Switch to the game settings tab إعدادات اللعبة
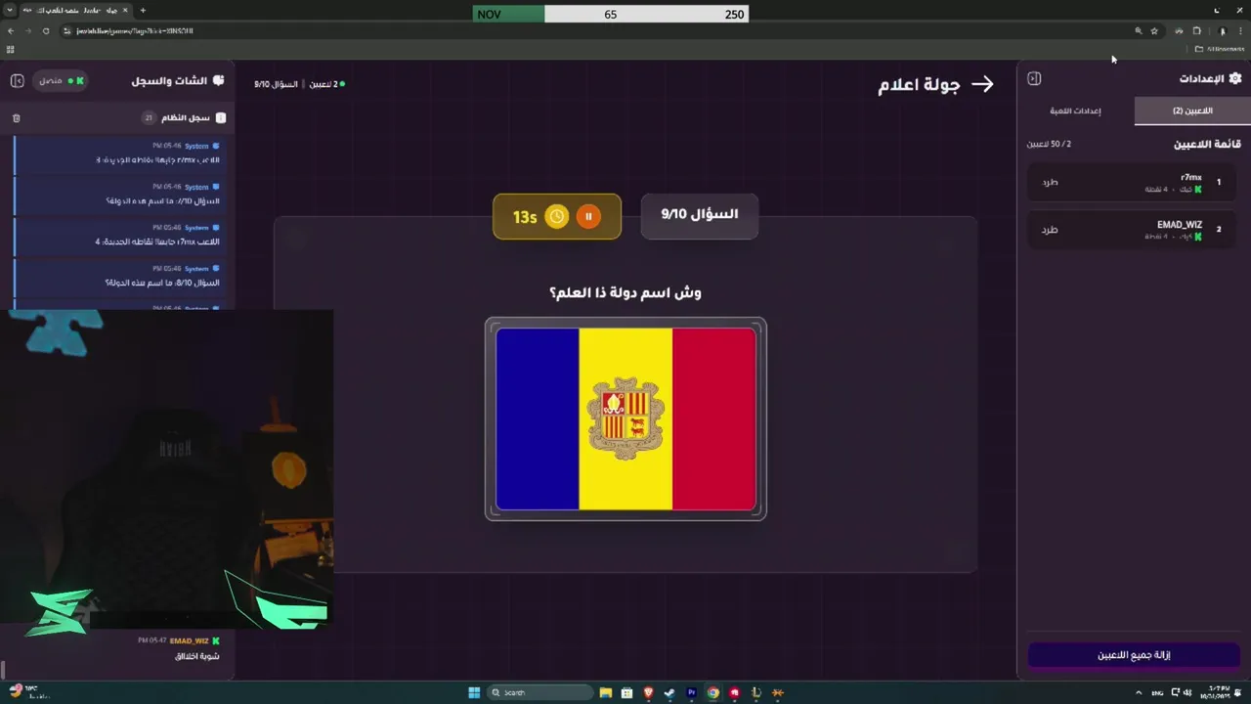This screenshot has height=704, width=1251. point(1075,110)
